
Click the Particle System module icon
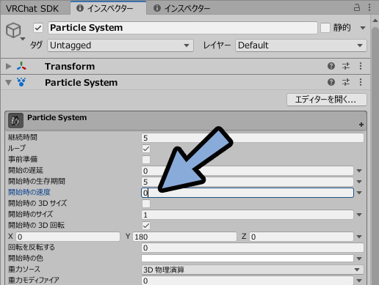pyautogui.click(x=15, y=120)
